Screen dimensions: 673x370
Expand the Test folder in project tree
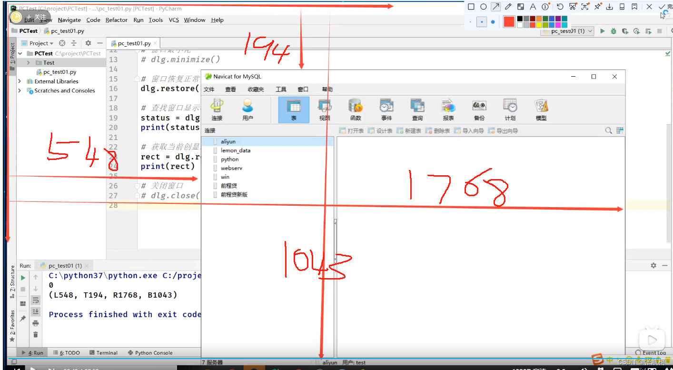tap(29, 63)
